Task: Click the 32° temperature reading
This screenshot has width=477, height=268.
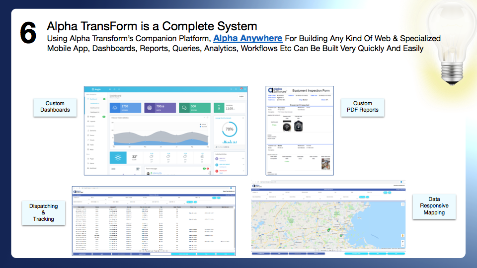Action: pyautogui.click(x=135, y=157)
